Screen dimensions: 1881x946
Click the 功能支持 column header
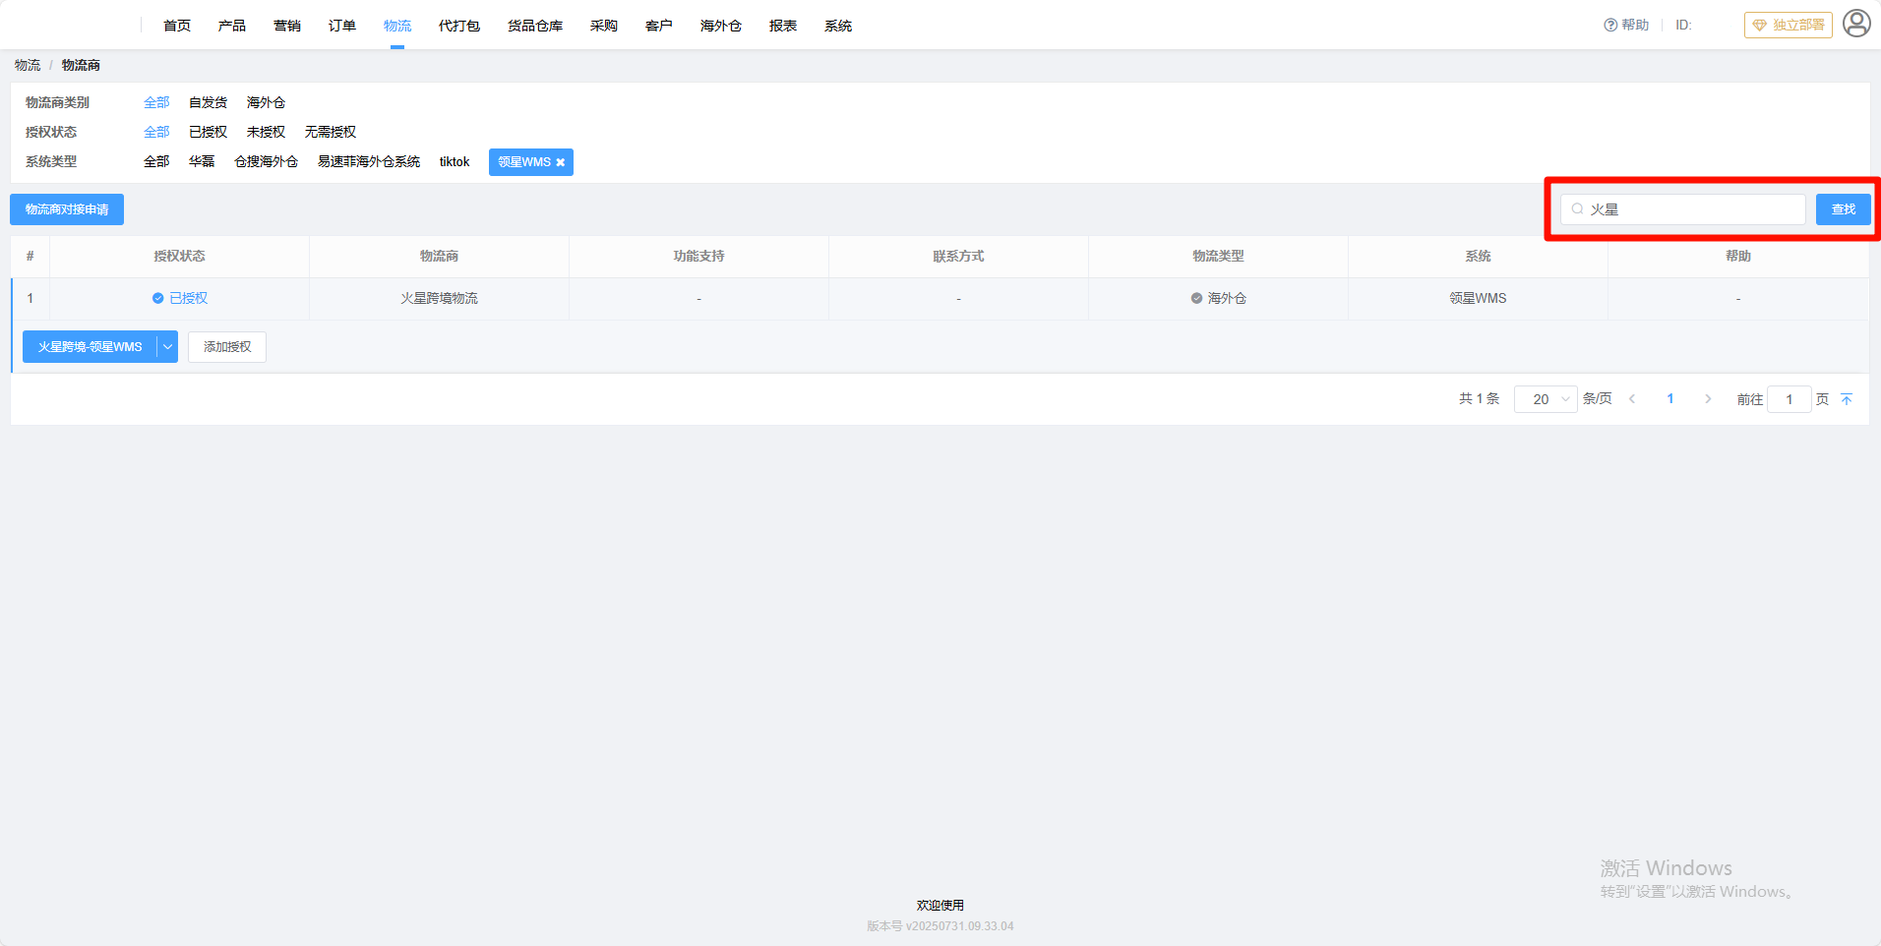[x=698, y=256]
